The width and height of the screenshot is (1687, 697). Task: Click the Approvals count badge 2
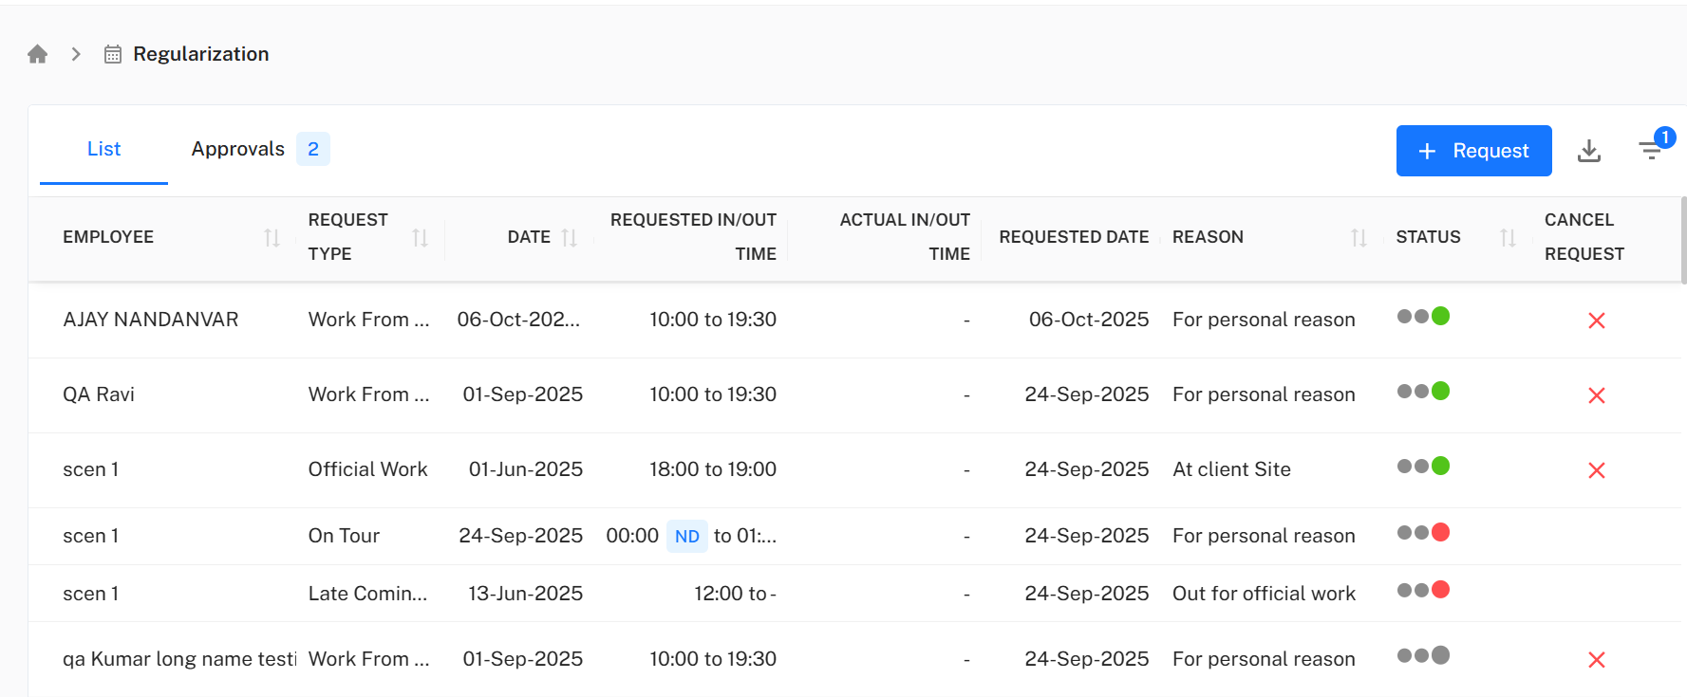coord(313,149)
